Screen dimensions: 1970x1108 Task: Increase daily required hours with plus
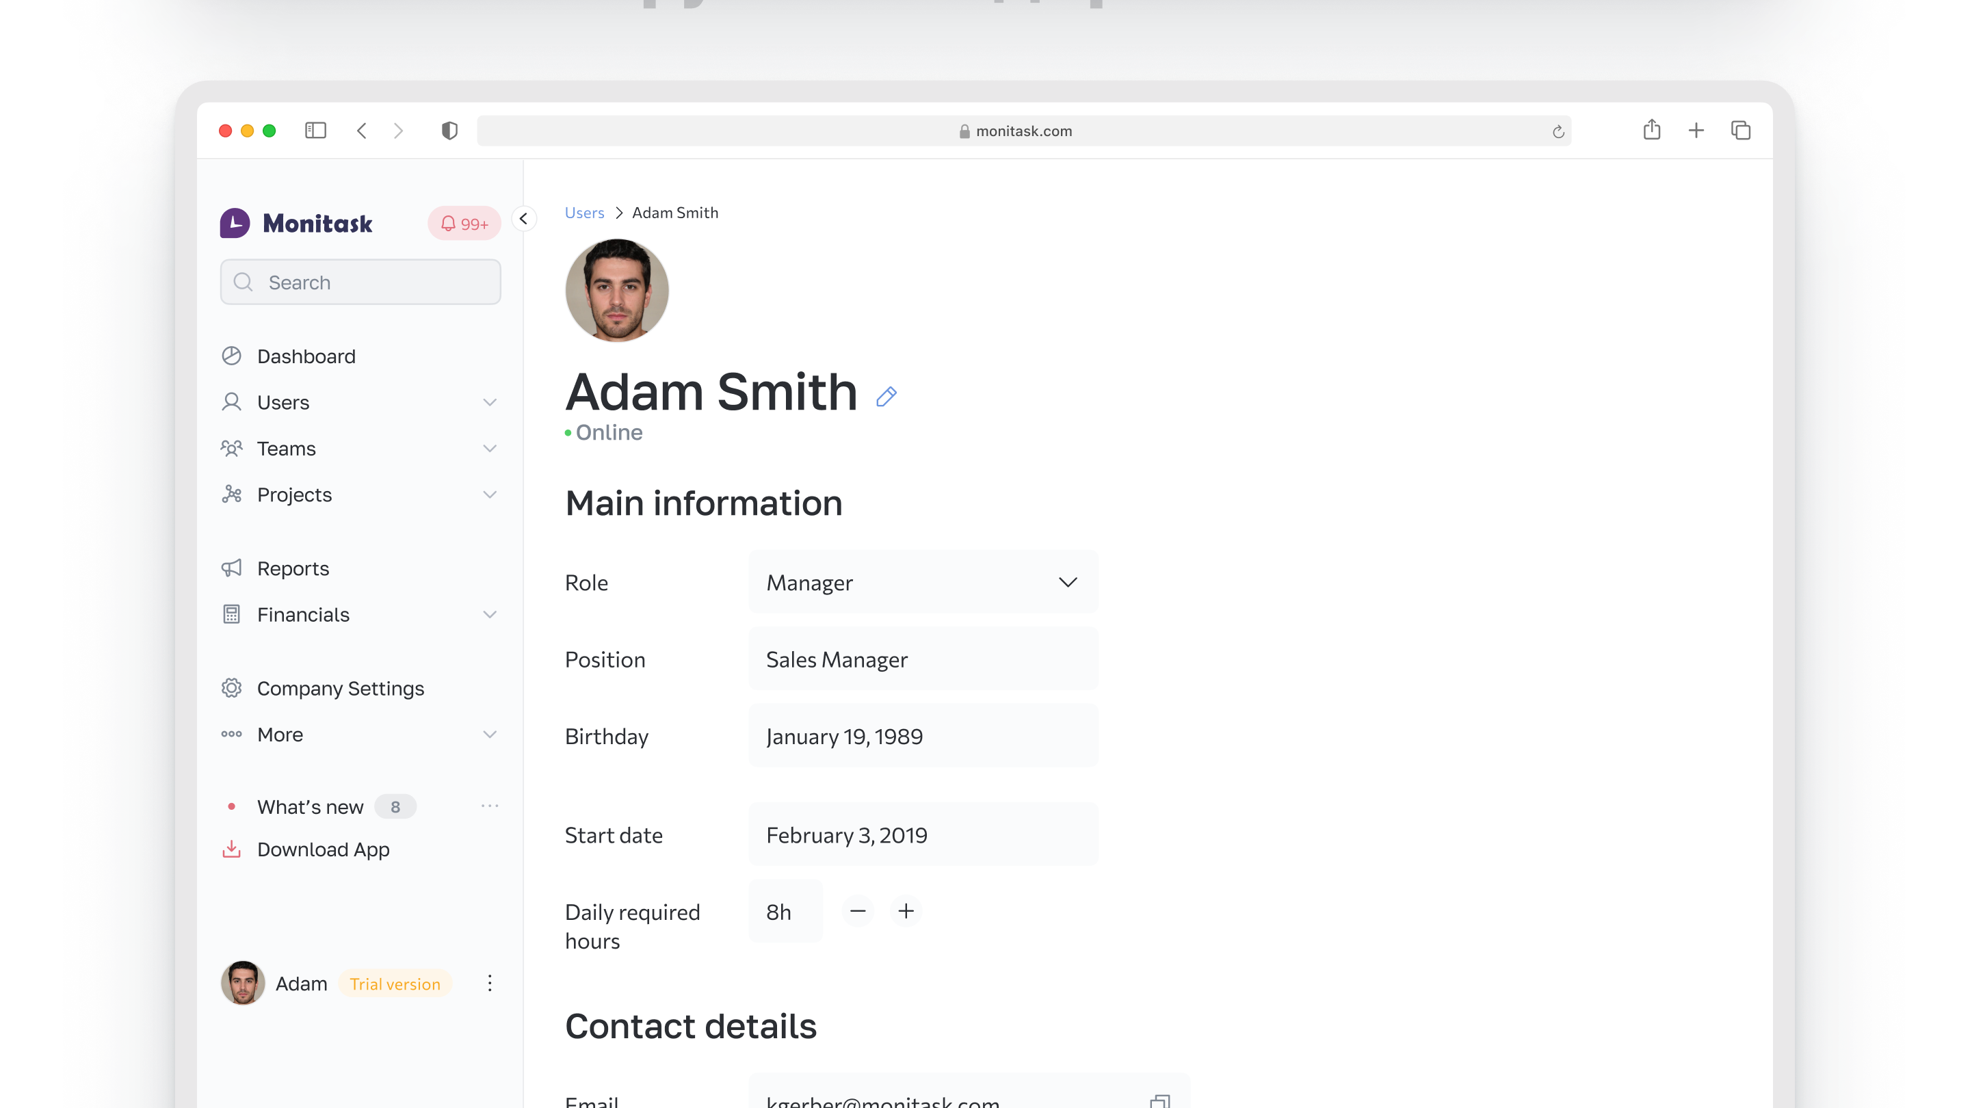coord(906,911)
